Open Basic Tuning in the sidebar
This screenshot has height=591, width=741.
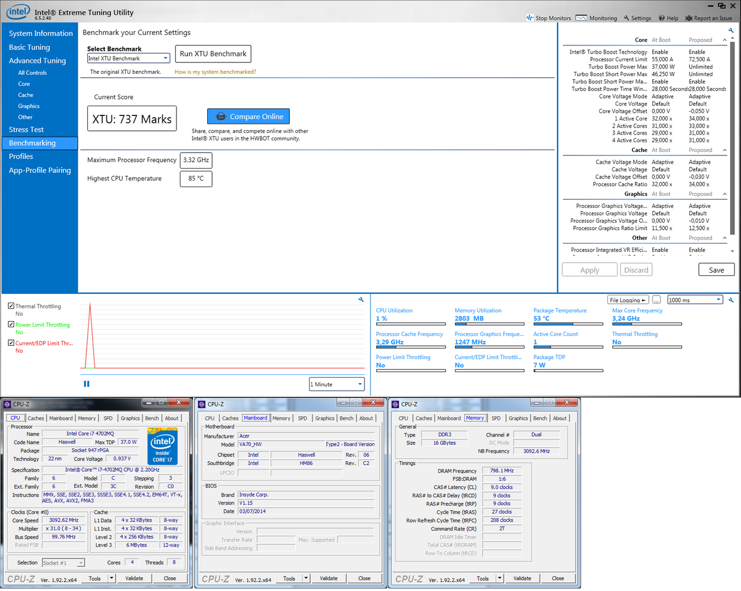pyautogui.click(x=29, y=47)
